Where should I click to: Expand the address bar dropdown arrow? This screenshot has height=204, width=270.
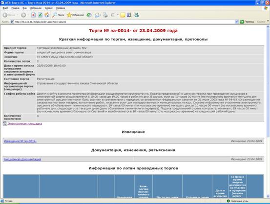(237, 21)
